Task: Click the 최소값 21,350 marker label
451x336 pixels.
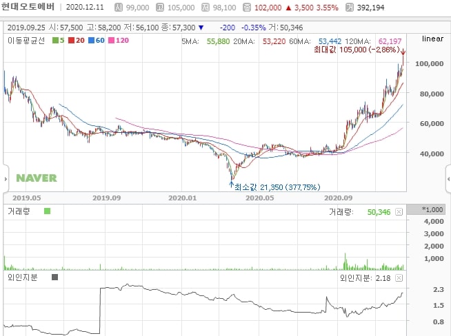Action: click(x=277, y=187)
